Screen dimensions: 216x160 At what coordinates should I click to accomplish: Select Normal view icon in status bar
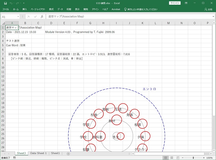166,158
